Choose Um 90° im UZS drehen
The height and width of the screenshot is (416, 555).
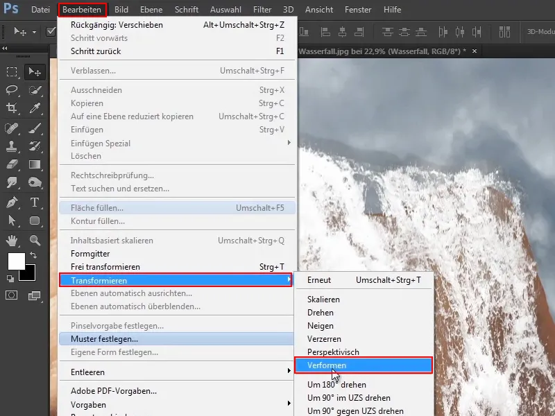[x=364, y=397]
